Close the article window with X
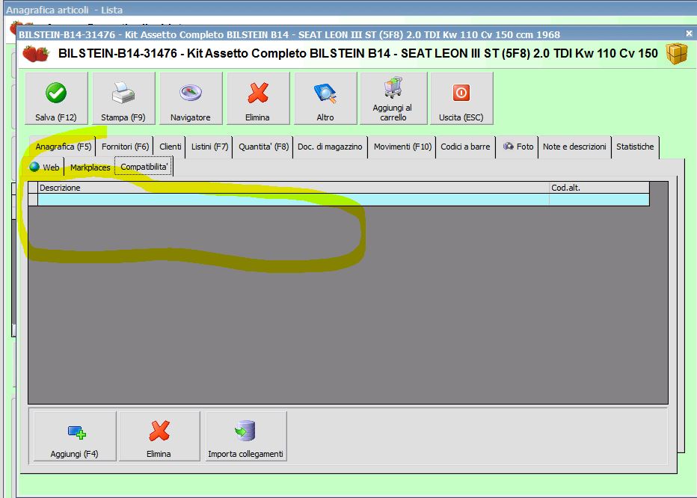Image resolution: width=697 pixels, height=498 pixels. point(689,34)
